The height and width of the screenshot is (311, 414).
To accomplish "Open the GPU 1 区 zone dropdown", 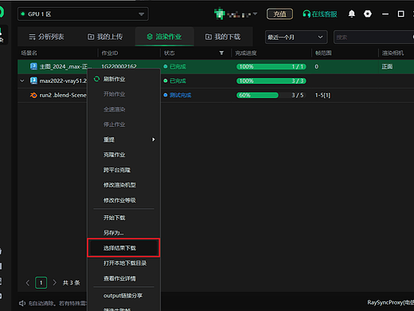I will [83, 14].
